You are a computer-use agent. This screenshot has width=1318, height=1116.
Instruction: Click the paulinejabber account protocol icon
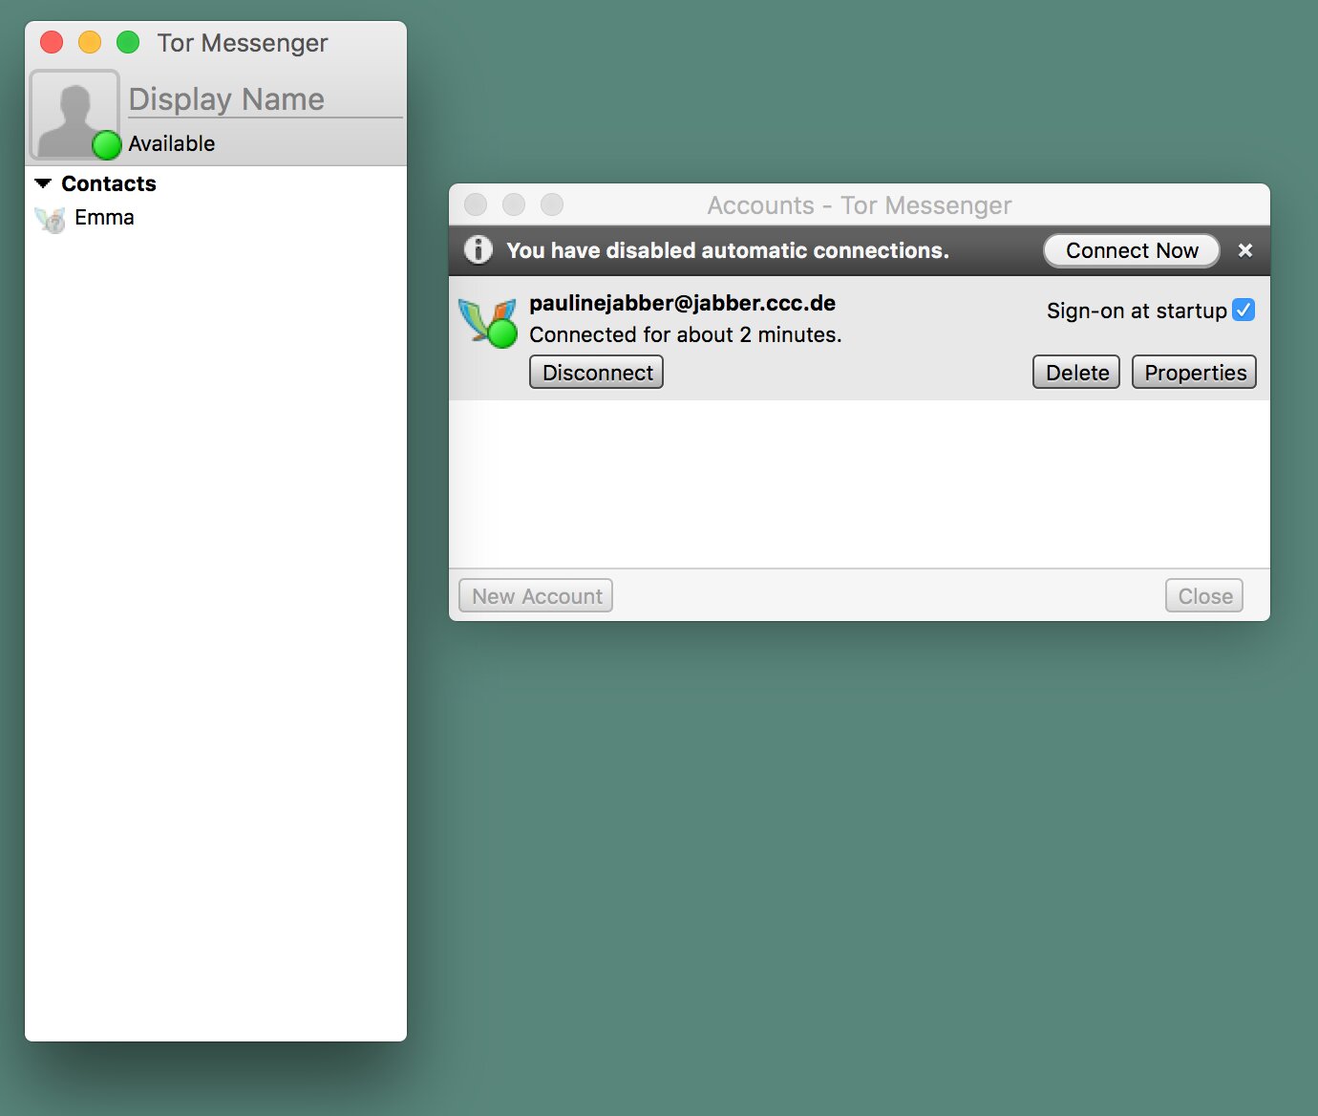(487, 322)
